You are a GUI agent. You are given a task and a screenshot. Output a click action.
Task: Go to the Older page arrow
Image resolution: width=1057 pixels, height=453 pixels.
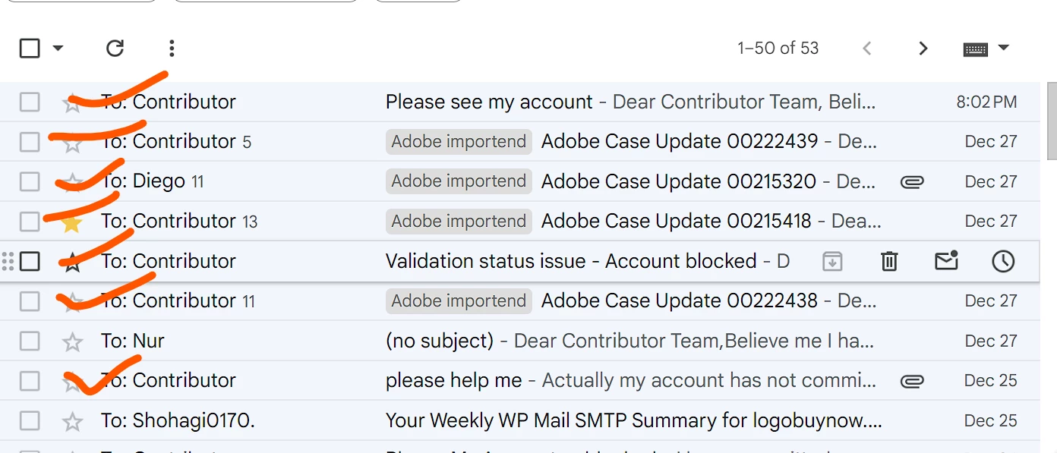(923, 49)
